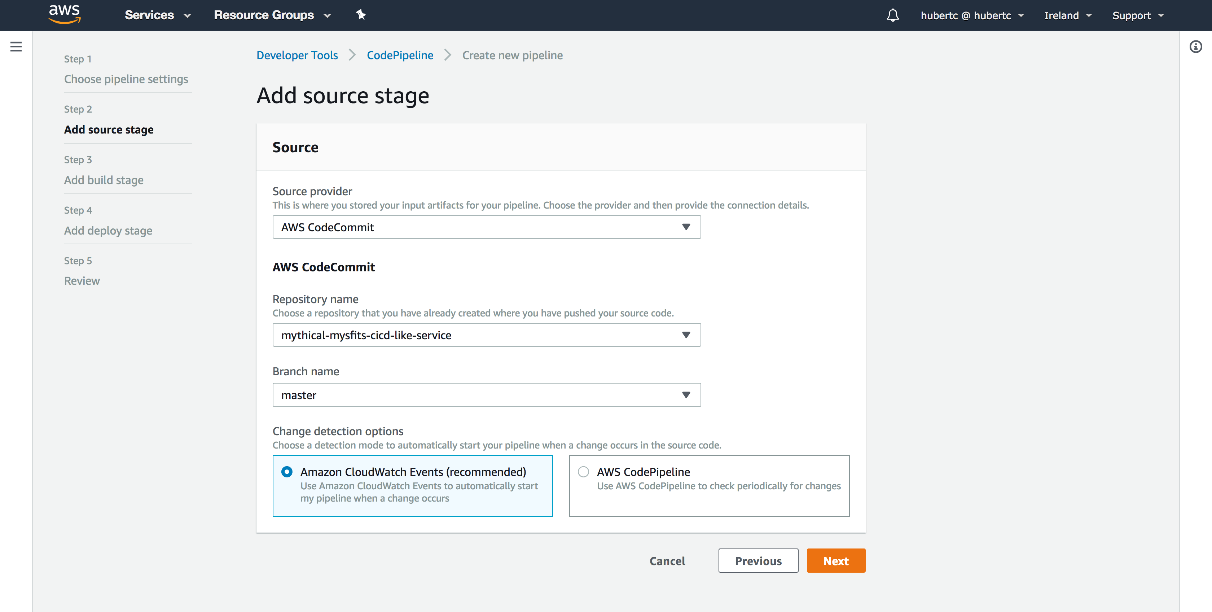
Task: Select AWS CodePipeline detection radio option
Action: (583, 472)
